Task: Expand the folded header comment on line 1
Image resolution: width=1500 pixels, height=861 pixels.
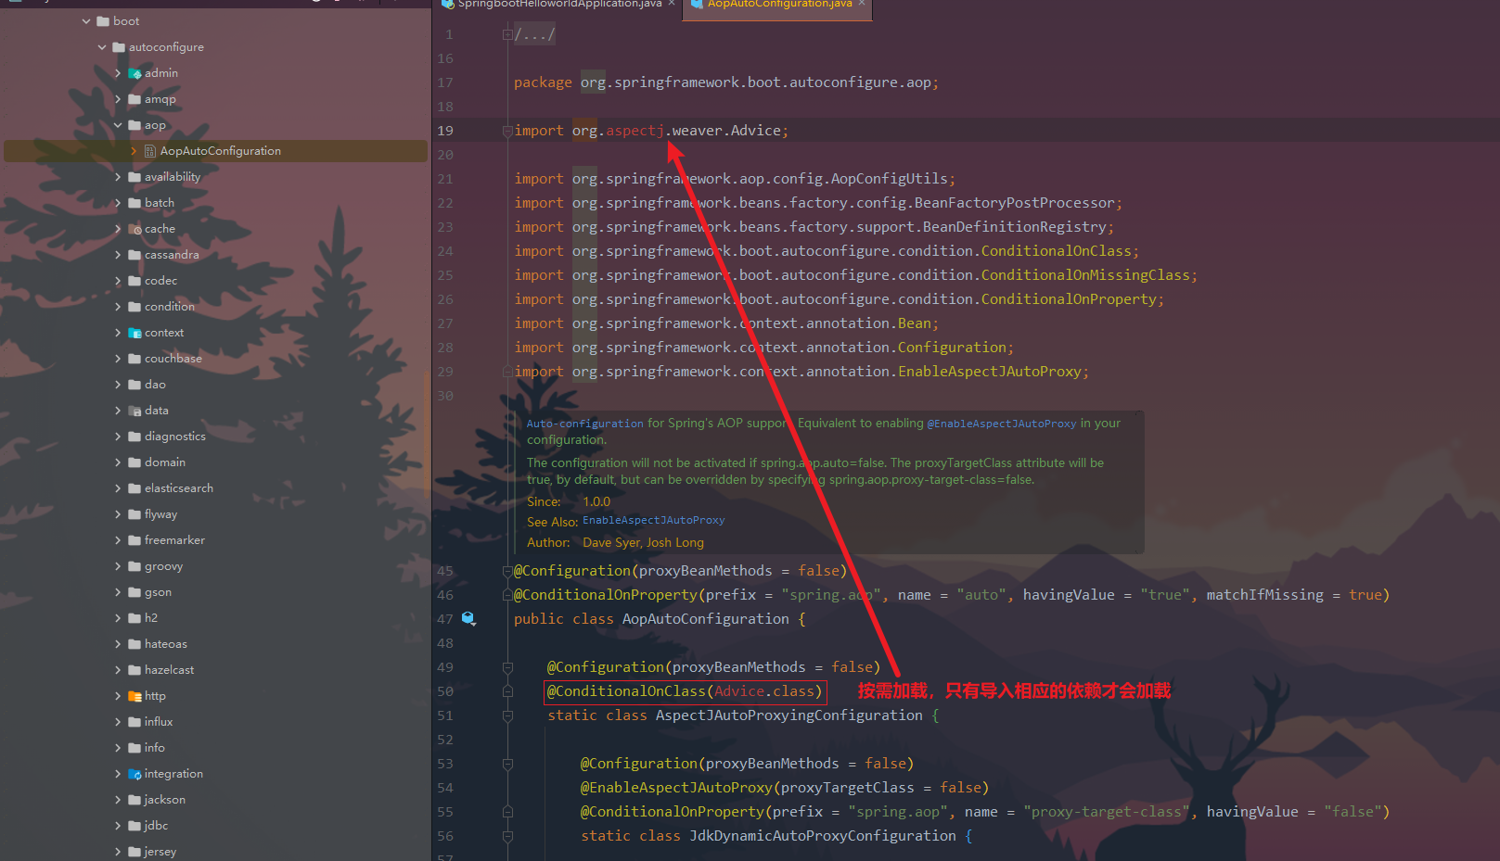Action: click(x=507, y=35)
